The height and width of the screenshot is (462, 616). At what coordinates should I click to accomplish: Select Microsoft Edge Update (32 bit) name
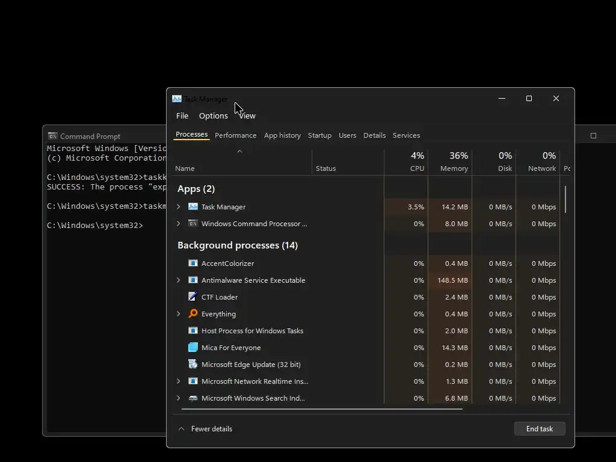coord(251,365)
